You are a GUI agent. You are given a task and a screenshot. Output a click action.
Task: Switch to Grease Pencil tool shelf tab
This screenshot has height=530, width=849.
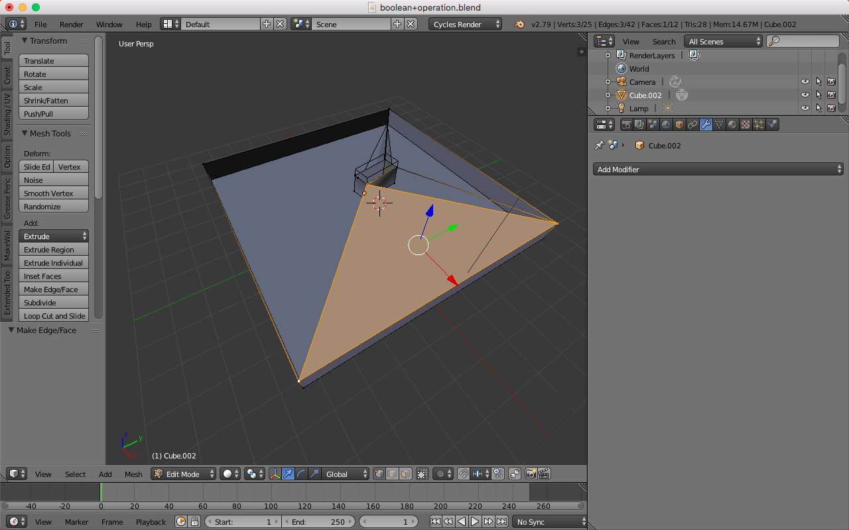pyautogui.click(x=7, y=198)
